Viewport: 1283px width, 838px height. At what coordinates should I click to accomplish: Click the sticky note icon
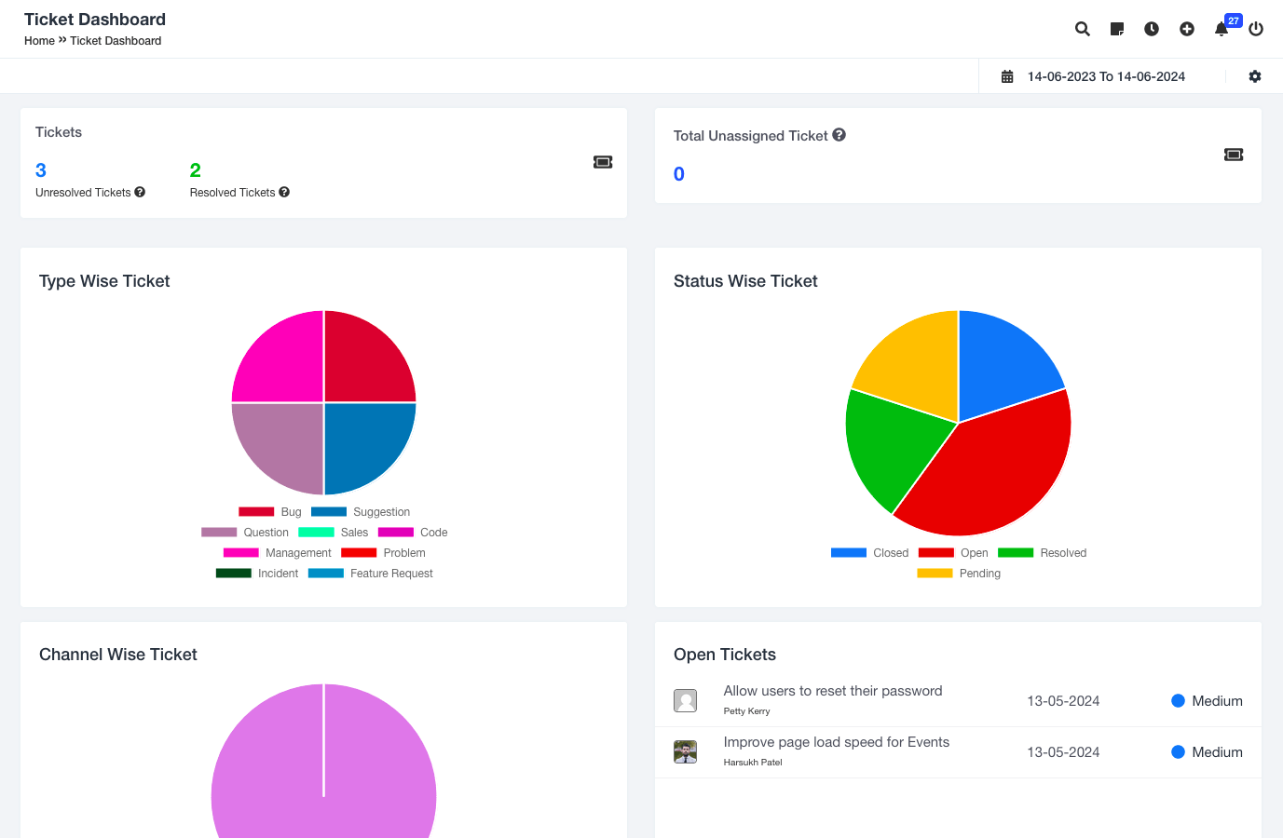1117,29
